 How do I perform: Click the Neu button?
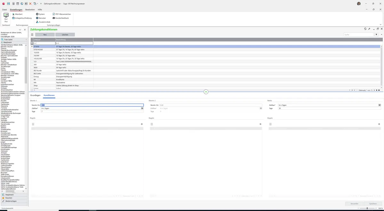(45, 35)
